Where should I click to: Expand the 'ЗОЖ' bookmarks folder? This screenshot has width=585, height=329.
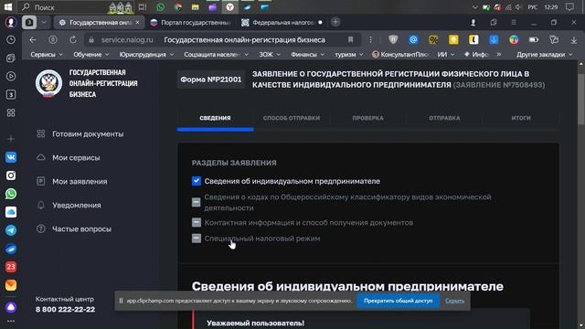coord(270,55)
